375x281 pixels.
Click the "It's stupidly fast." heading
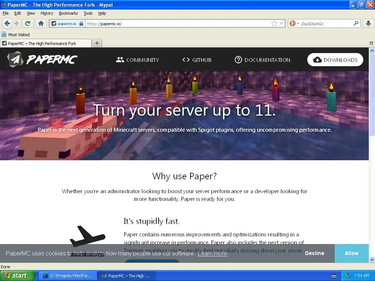(x=151, y=221)
